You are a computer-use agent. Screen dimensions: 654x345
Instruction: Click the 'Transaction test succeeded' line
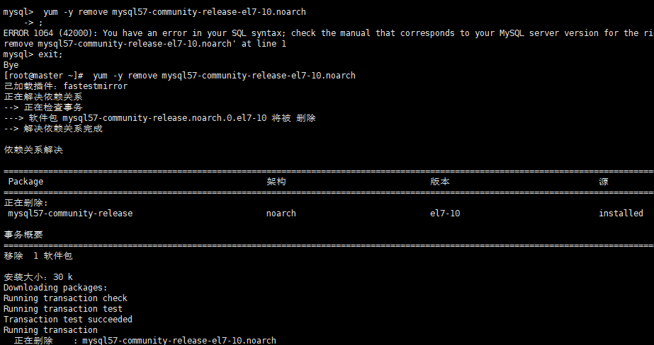68,320
